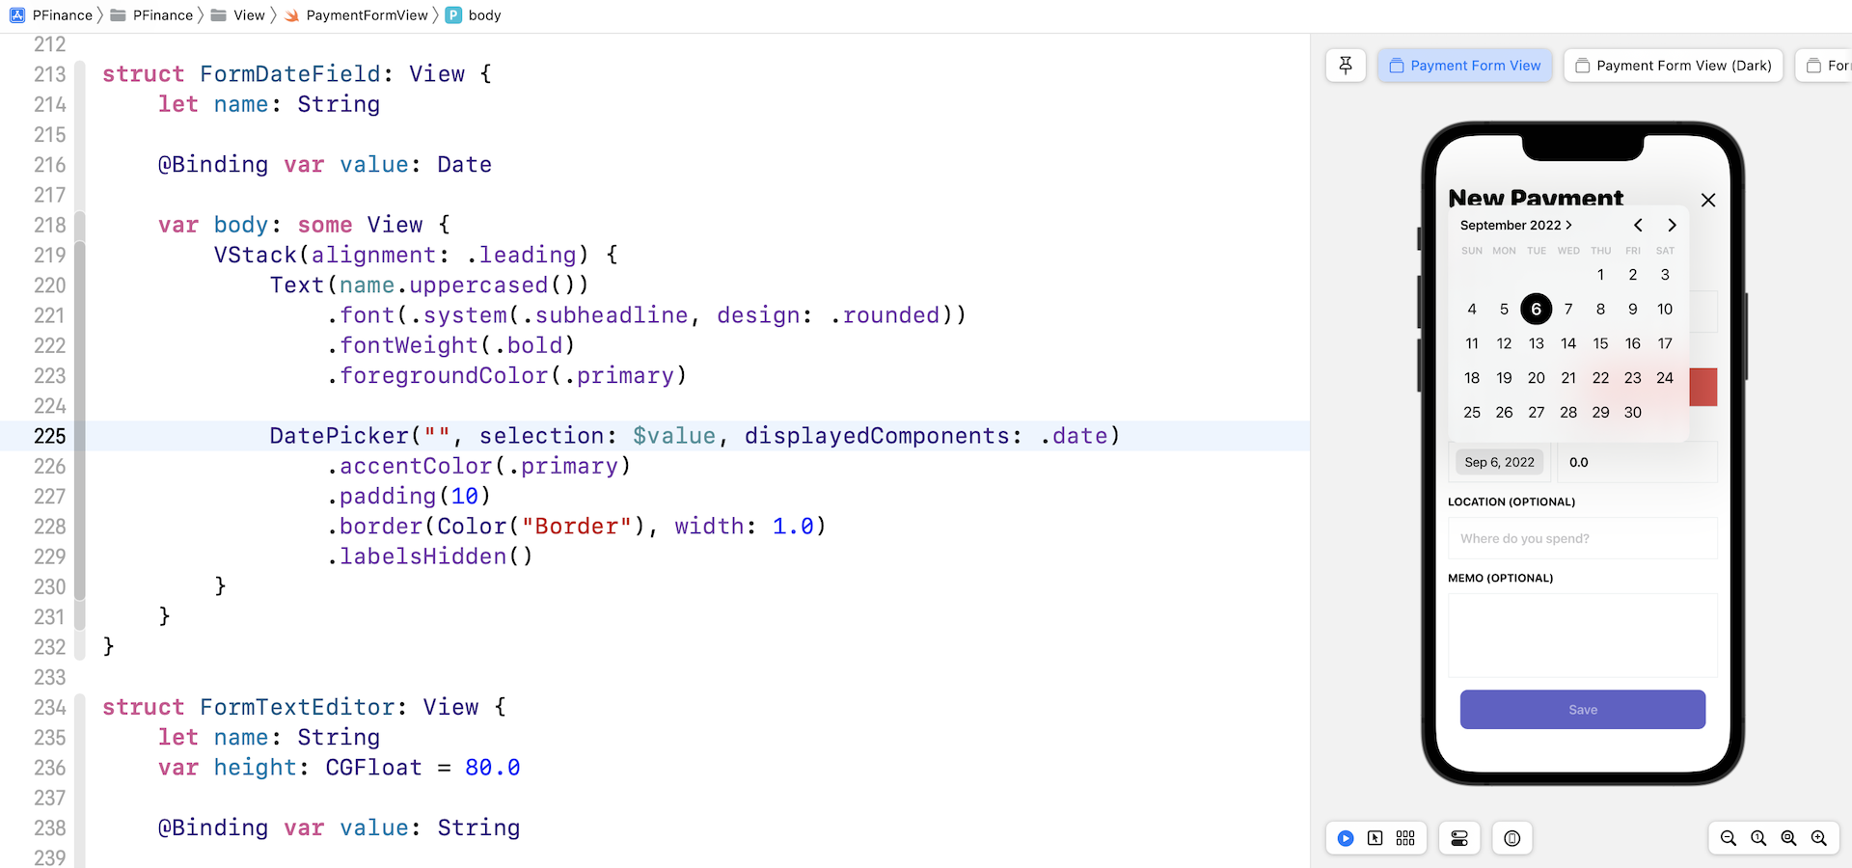
Task: Switch to Payment Form View (Dark) preview
Action: 1674,65
